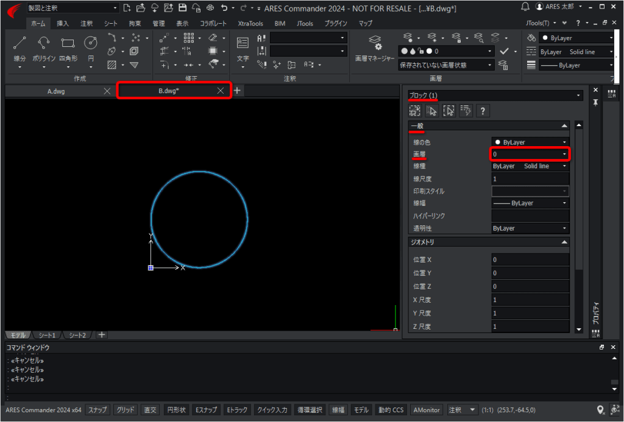624x422 pixels.
Task: Open the ブロック (1) selection dropdown
Action: pos(495,96)
